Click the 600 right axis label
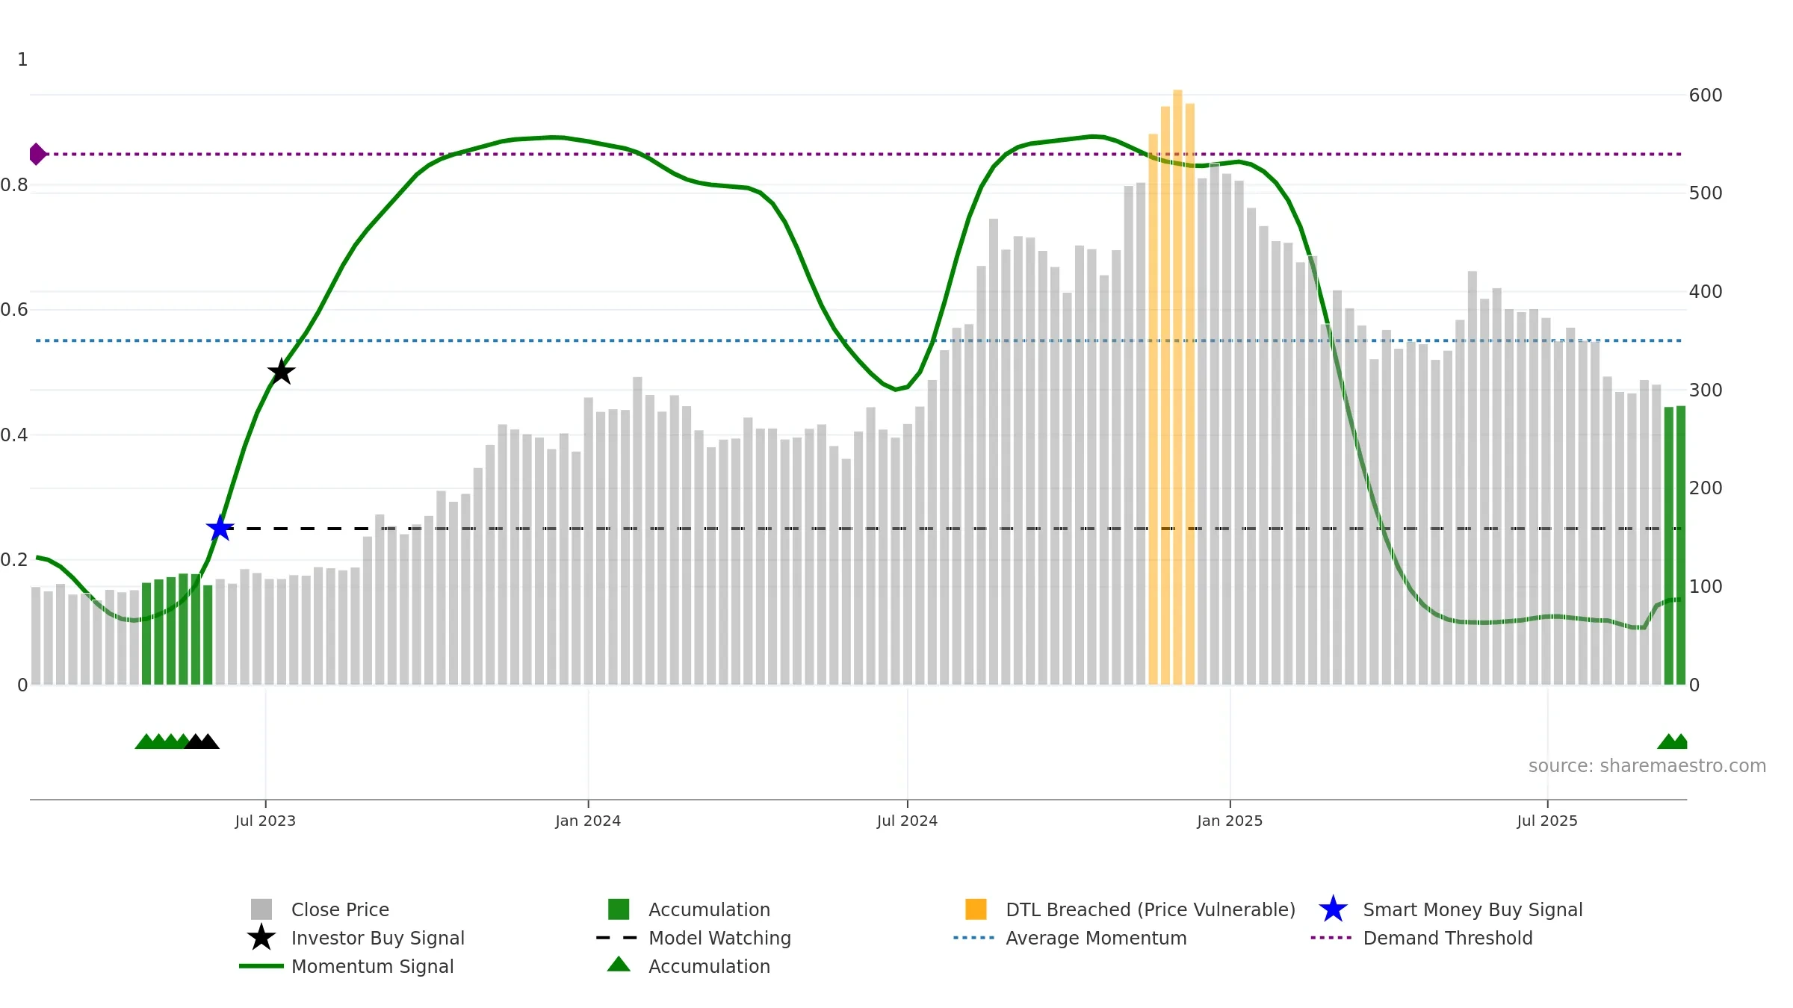1793x1008 pixels. pos(1705,96)
